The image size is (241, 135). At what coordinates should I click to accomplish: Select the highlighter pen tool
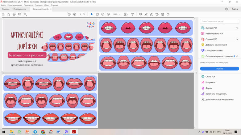146,14
